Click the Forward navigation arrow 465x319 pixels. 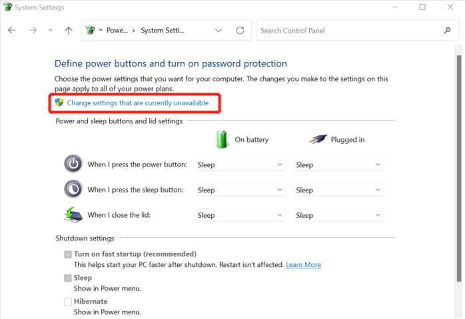[32, 31]
